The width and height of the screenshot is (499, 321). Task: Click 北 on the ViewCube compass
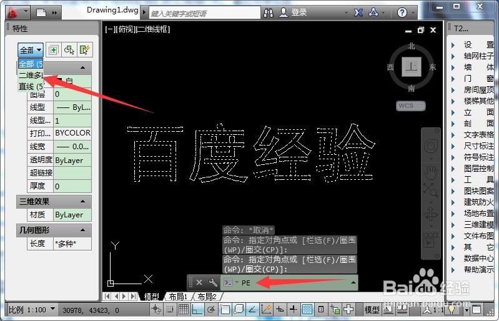(x=412, y=46)
